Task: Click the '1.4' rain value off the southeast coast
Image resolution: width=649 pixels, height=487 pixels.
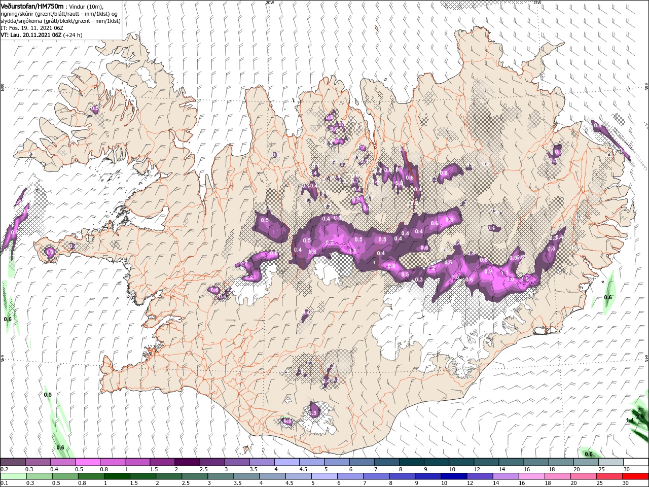Action: click(x=630, y=421)
